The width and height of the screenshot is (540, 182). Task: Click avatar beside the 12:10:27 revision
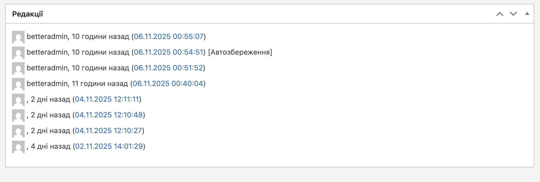pyautogui.click(x=18, y=131)
